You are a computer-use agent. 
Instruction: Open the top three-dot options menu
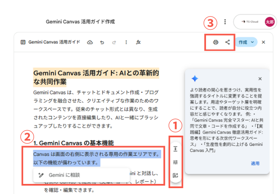coord(225,22)
